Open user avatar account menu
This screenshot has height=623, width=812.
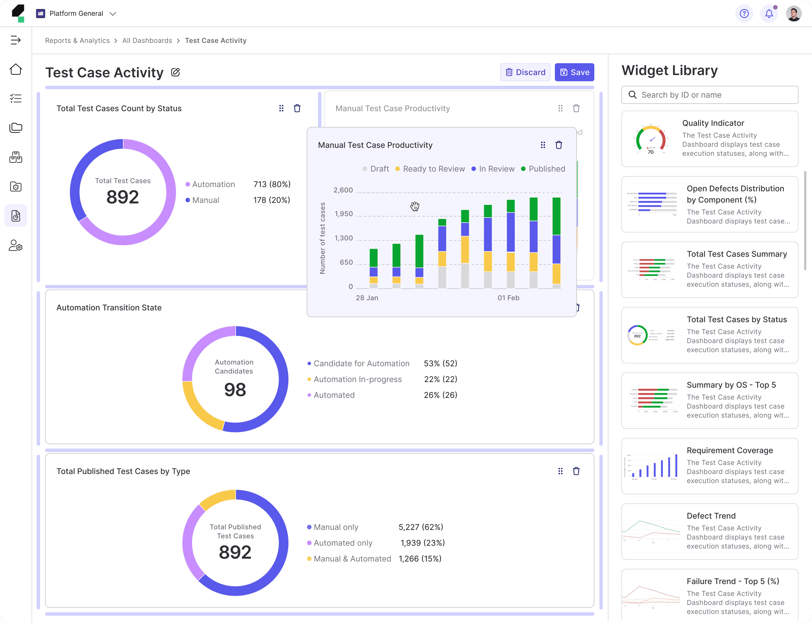pos(793,14)
